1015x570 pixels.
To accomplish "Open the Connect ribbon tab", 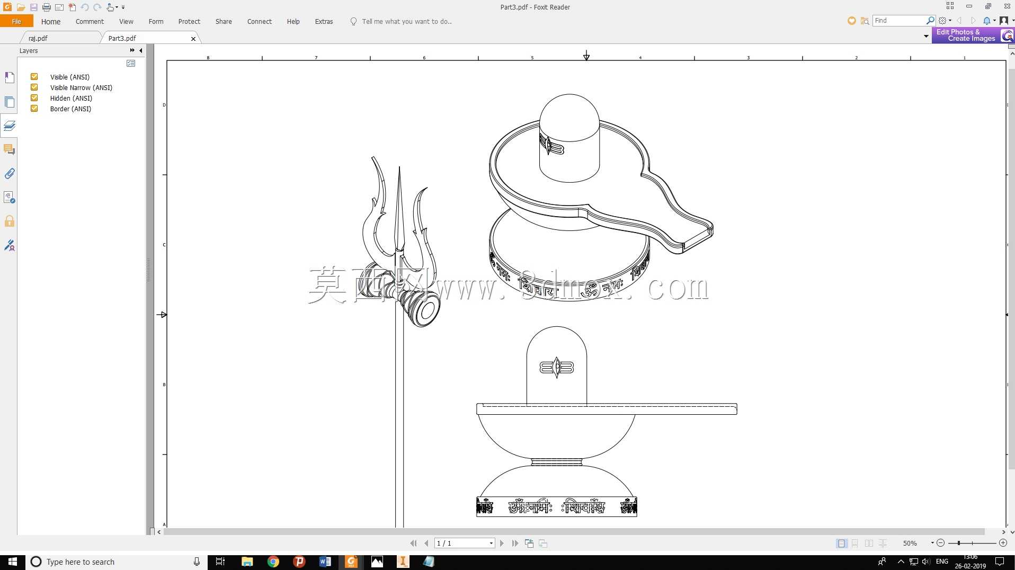I will tap(260, 22).
